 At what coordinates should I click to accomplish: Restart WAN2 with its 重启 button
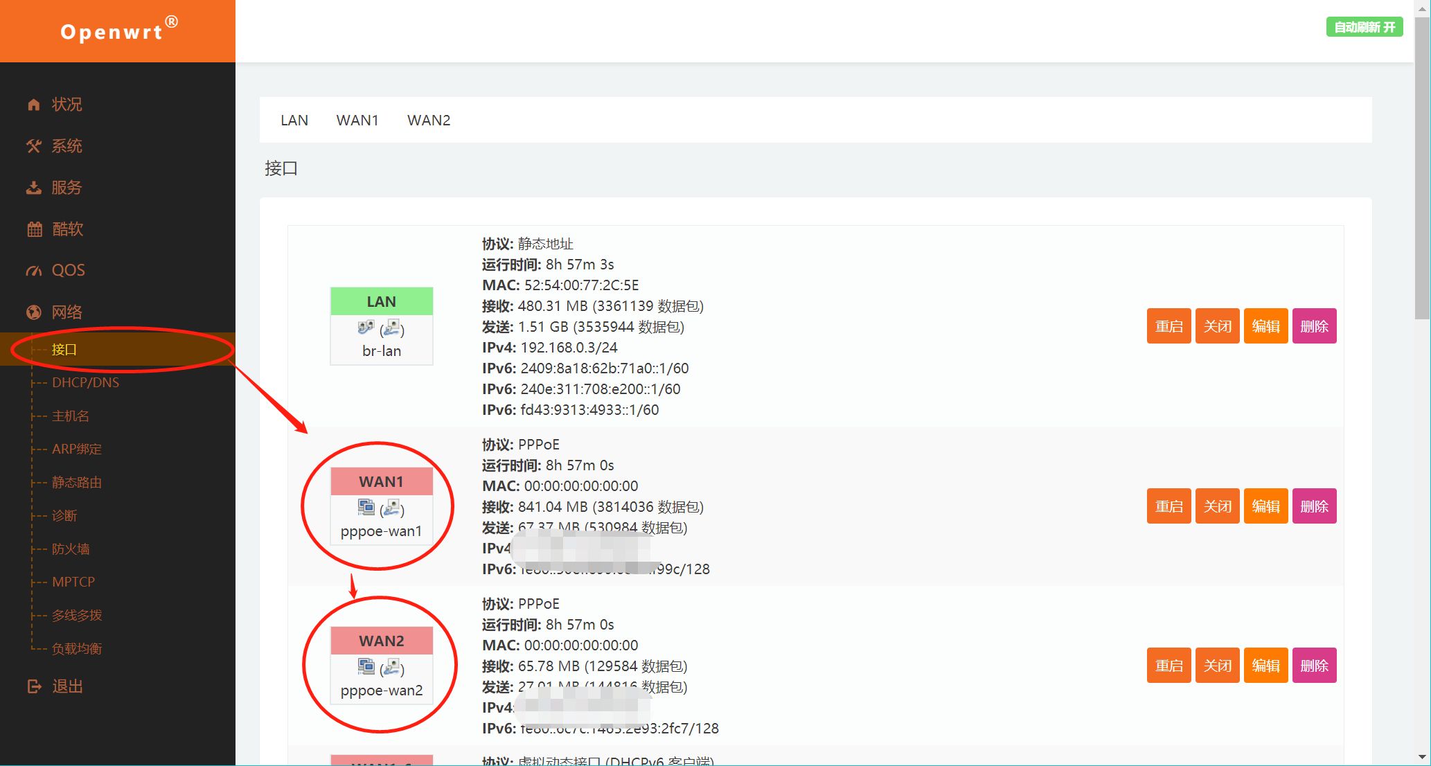1168,666
